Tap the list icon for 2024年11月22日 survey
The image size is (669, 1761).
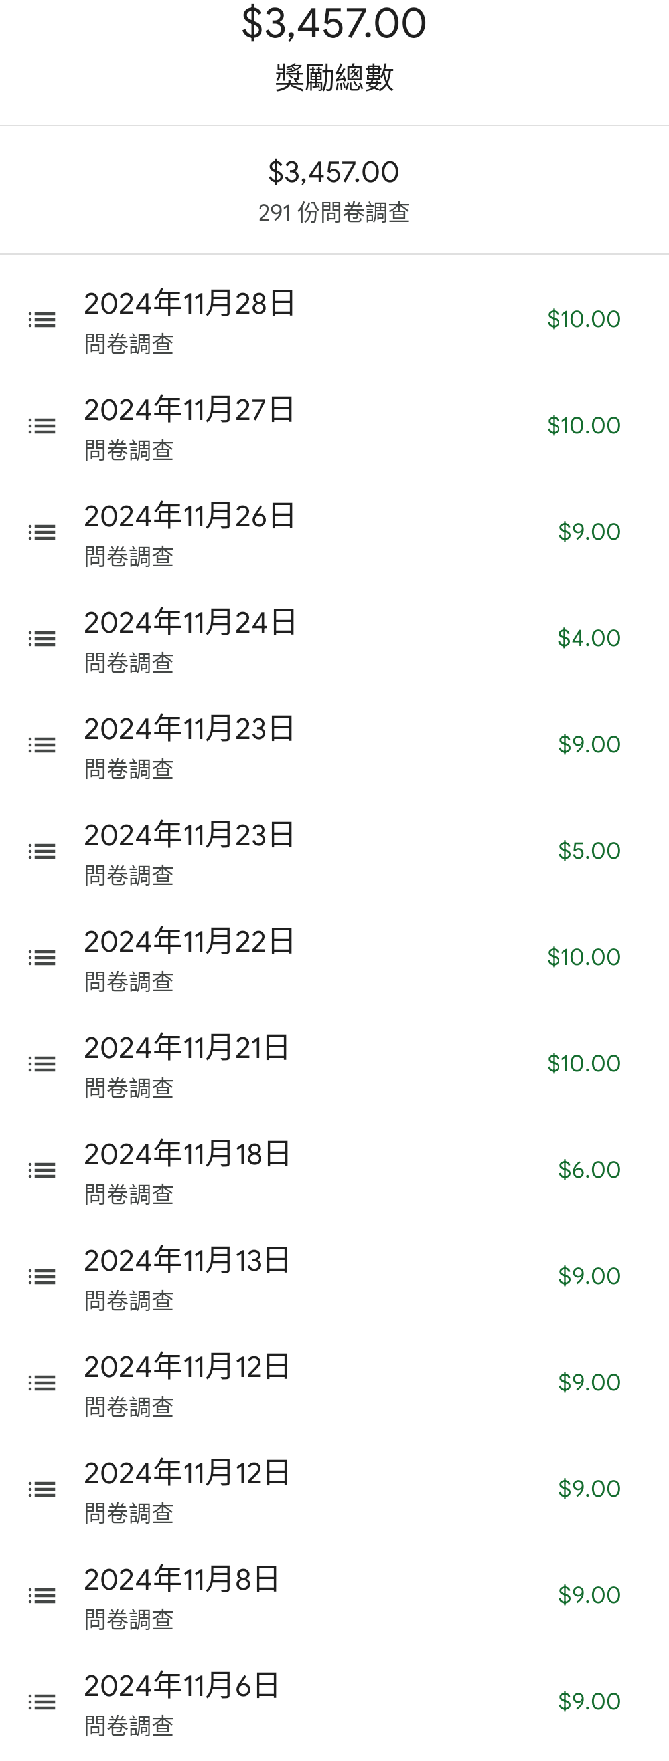point(42,958)
